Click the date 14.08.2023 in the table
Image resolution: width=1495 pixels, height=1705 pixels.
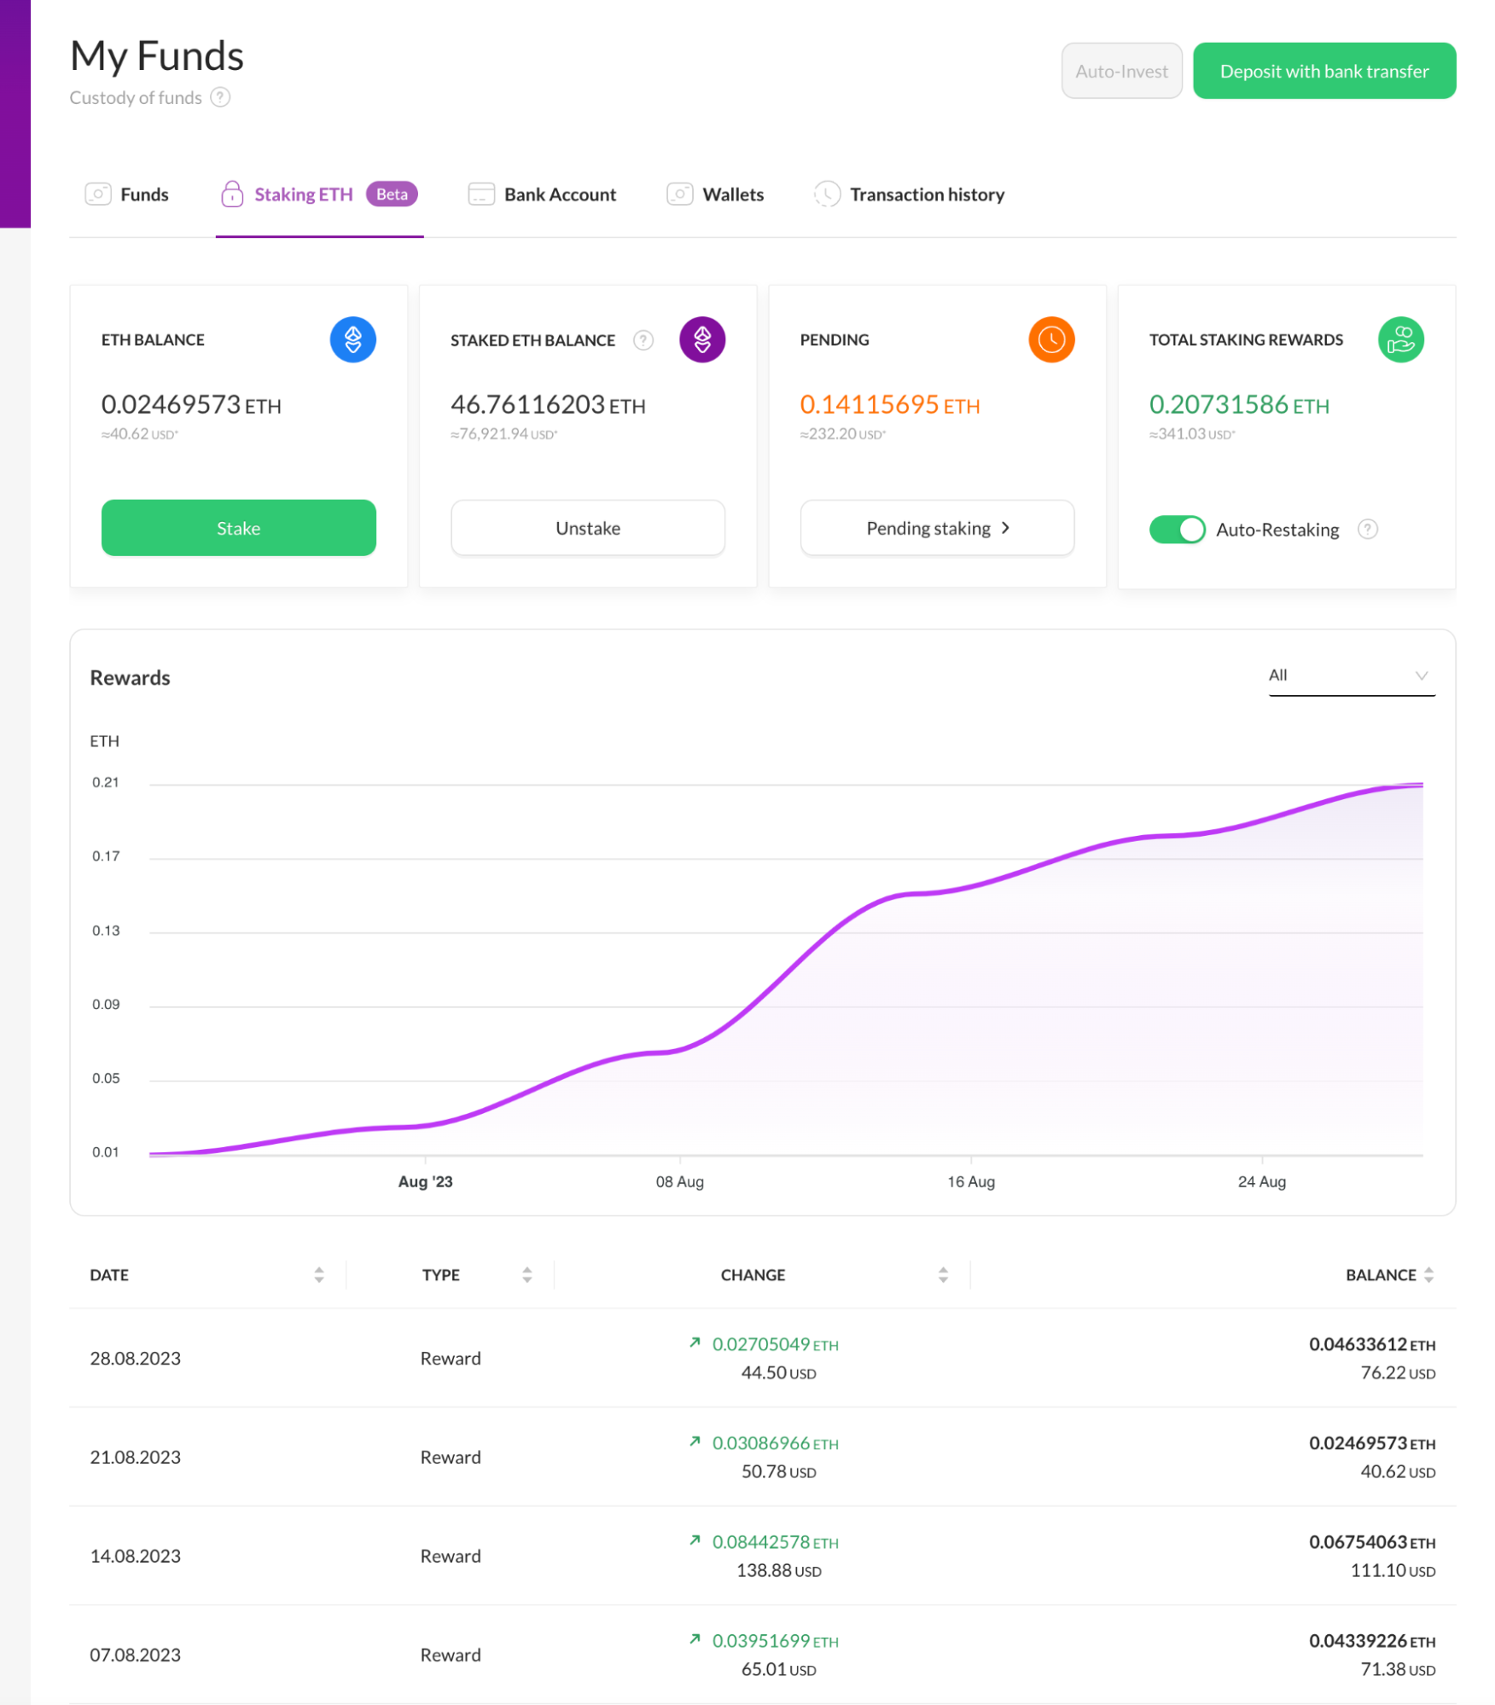click(x=135, y=1556)
